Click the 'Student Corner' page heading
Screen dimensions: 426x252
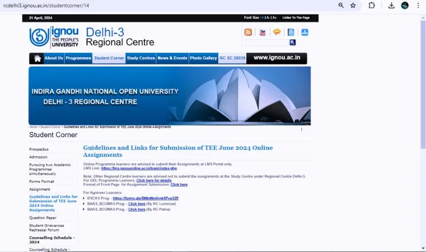click(53, 135)
